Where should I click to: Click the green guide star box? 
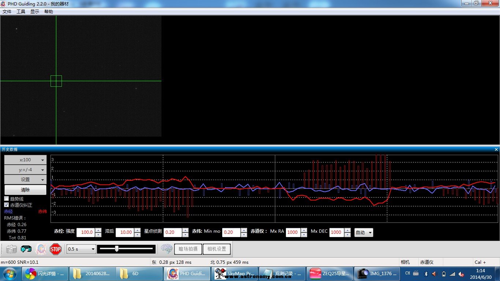pyautogui.click(x=56, y=81)
